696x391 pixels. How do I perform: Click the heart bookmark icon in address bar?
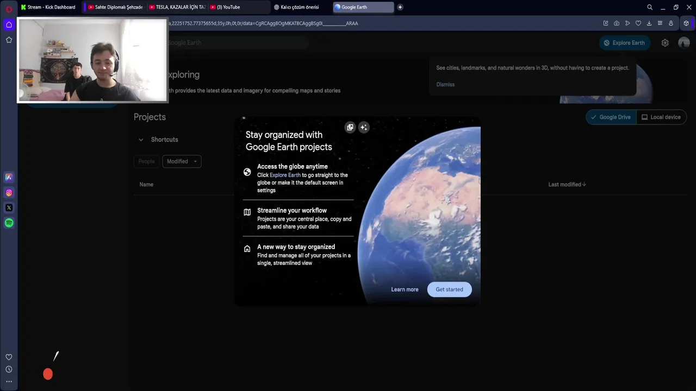click(x=638, y=23)
